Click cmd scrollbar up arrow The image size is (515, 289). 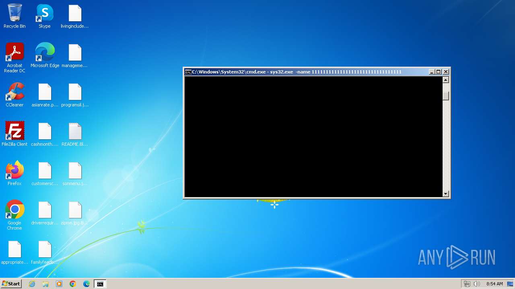tap(445, 79)
